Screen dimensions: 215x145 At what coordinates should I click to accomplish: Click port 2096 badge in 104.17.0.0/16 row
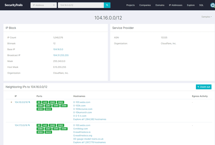64,129
